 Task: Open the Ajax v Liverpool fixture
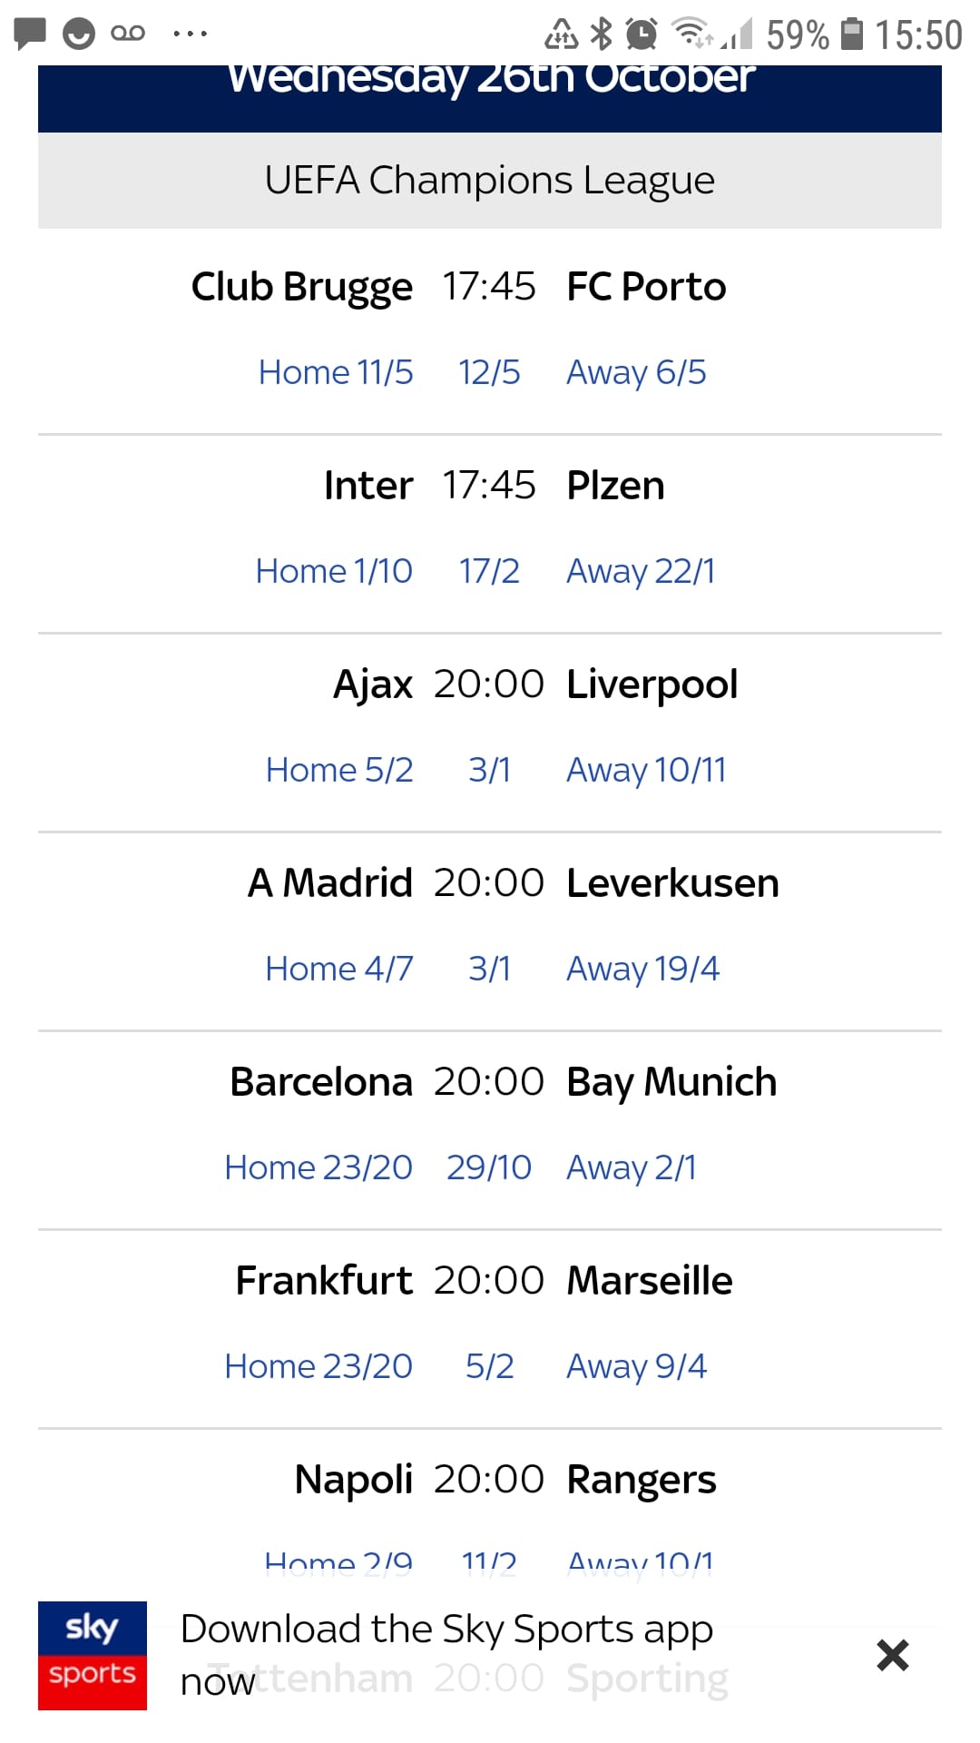pyautogui.click(x=489, y=684)
